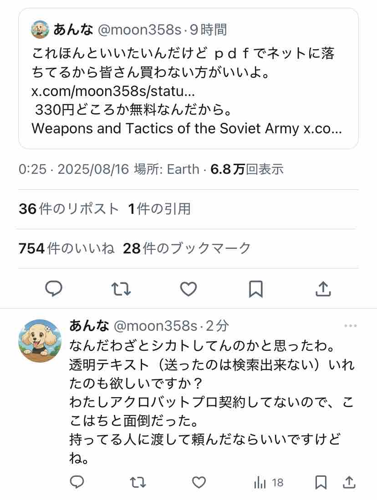Repost the main tweet
The height and width of the screenshot is (500, 377).
121,288
